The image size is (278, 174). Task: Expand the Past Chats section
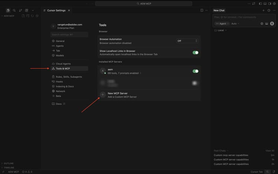click(221, 151)
